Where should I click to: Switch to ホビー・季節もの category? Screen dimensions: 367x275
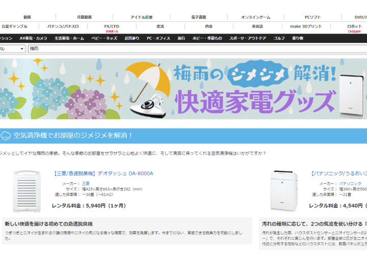coord(207,38)
